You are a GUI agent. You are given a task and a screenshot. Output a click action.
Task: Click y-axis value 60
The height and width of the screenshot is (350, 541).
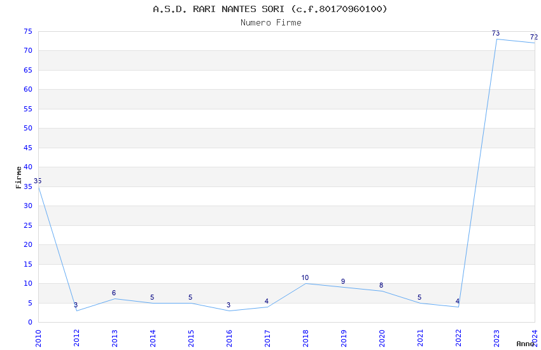tap(28, 89)
